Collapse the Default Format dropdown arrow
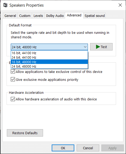This screenshot has height=154, width=126. [x=85, y=47]
